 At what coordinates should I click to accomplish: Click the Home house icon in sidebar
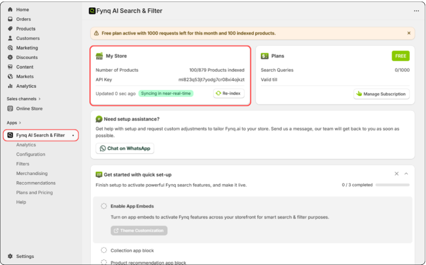(x=10, y=10)
